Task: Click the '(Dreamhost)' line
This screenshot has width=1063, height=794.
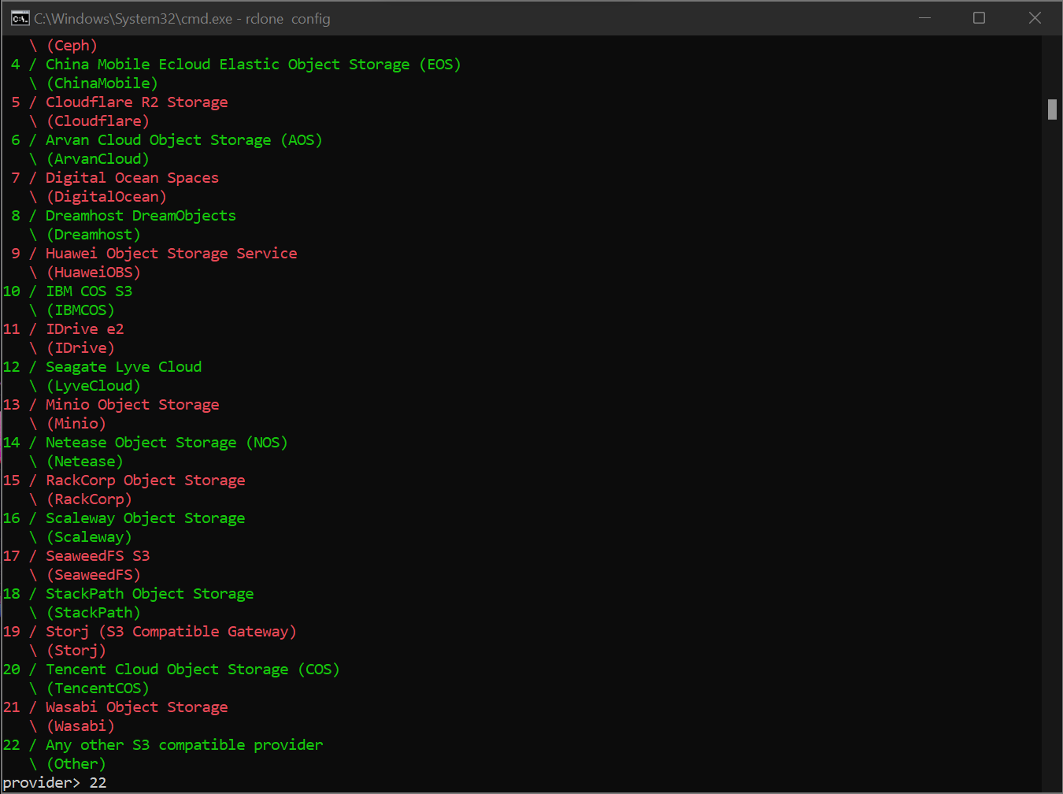Action: point(94,235)
